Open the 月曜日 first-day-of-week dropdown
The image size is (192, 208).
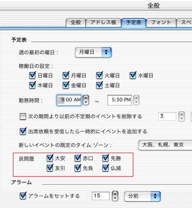(x=93, y=52)
